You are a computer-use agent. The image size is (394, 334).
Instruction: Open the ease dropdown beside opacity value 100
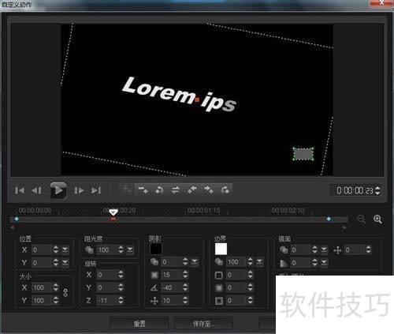(x=130, y=250)
